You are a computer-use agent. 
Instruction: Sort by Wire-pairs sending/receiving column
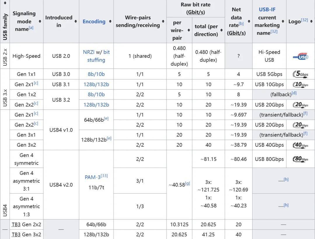click(x=163, y=21)
